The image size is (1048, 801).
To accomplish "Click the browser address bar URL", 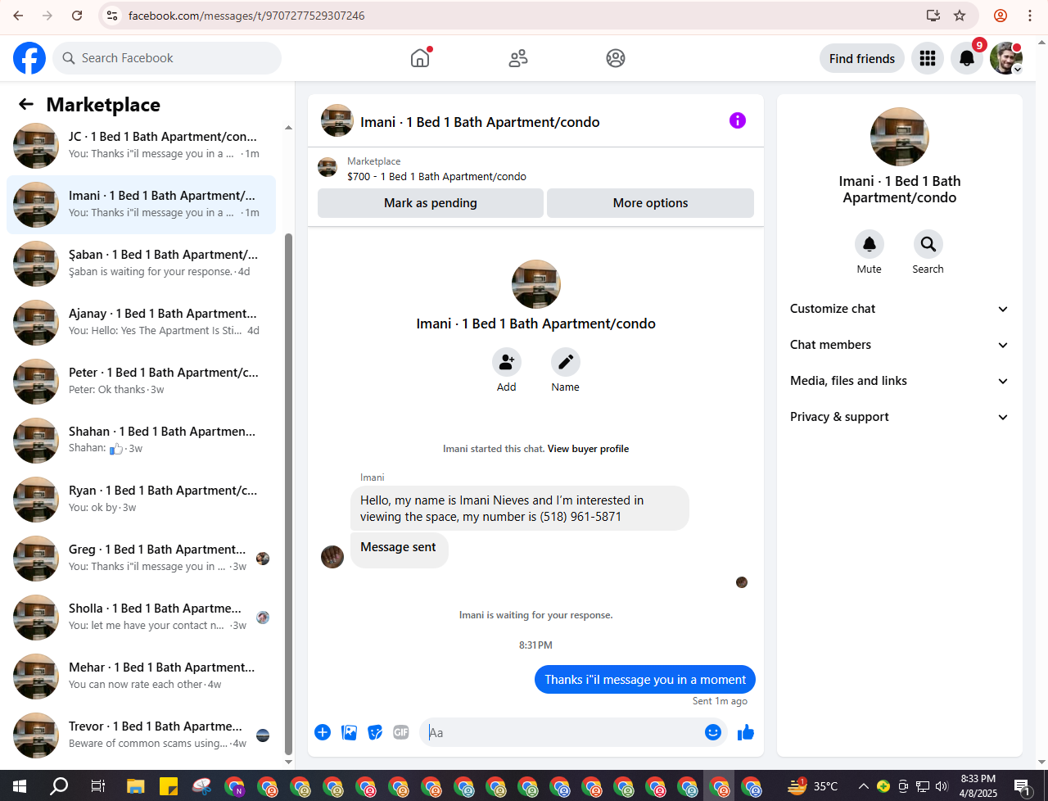I will tap(246, 16).
